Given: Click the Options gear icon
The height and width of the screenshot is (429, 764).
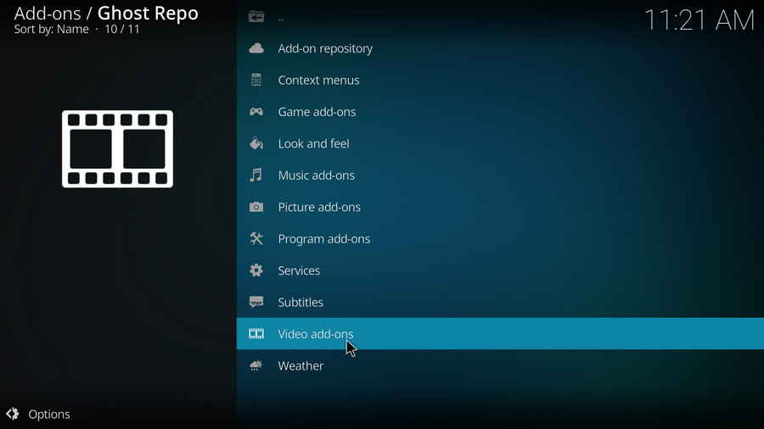Looking at the screenshot, I should [x=13, y=415].
